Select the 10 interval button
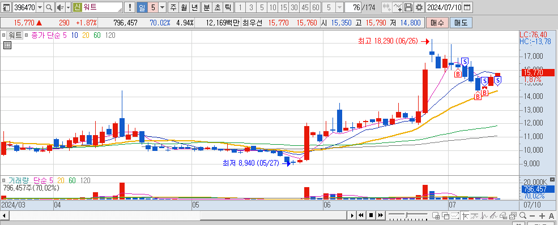 pos(272,7)
